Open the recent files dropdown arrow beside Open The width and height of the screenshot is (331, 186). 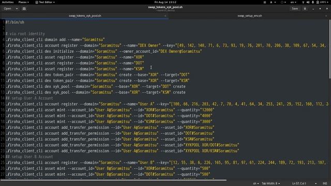17,9
